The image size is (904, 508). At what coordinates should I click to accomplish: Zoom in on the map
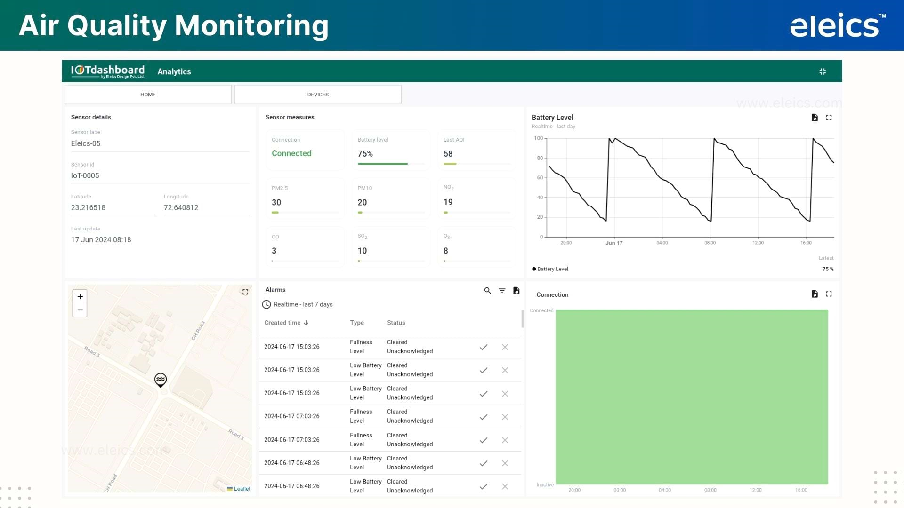[80, 297]
